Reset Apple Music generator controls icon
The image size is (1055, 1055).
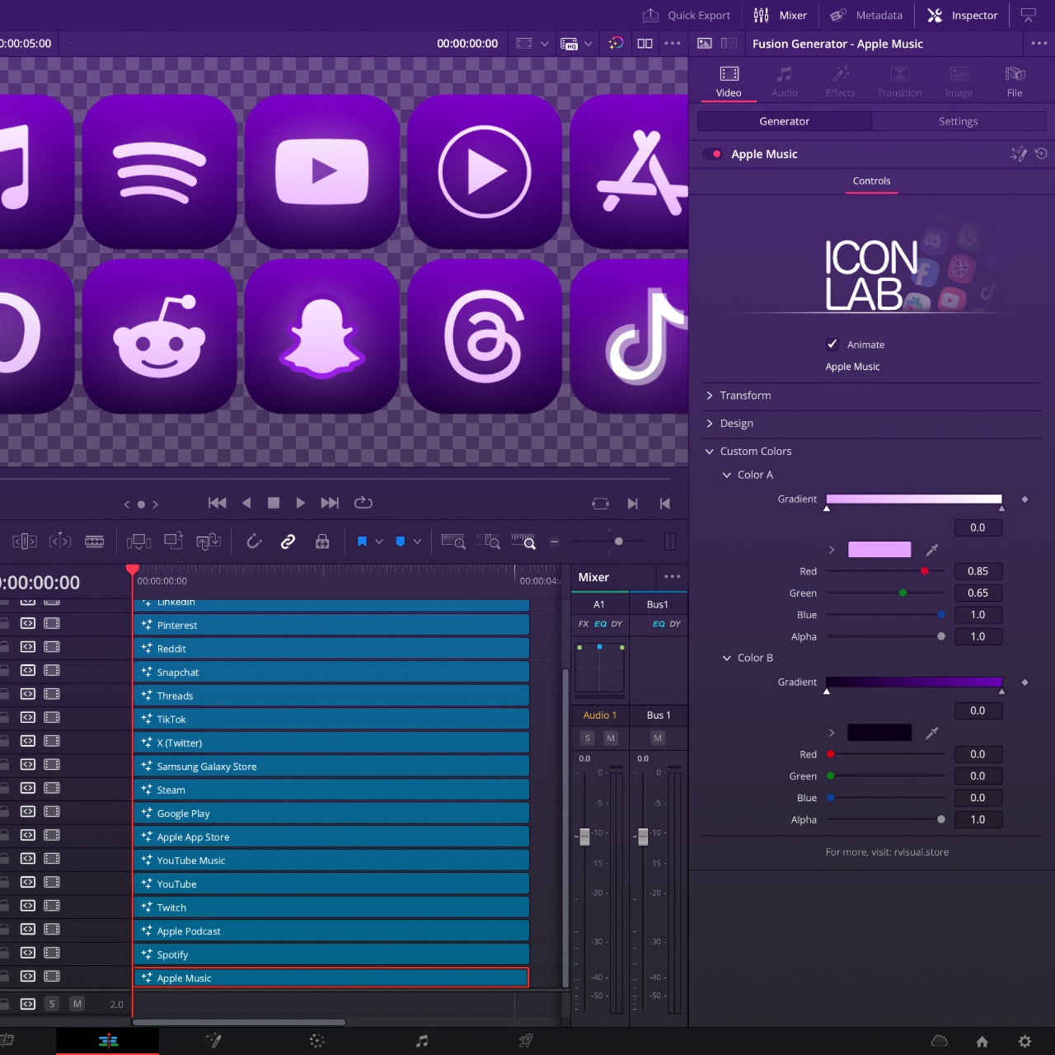click(1041, 154)
